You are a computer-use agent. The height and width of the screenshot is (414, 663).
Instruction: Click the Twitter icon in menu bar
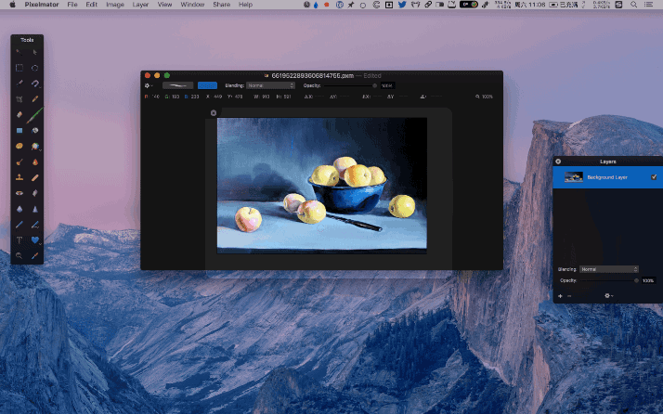tap(402, 5)
